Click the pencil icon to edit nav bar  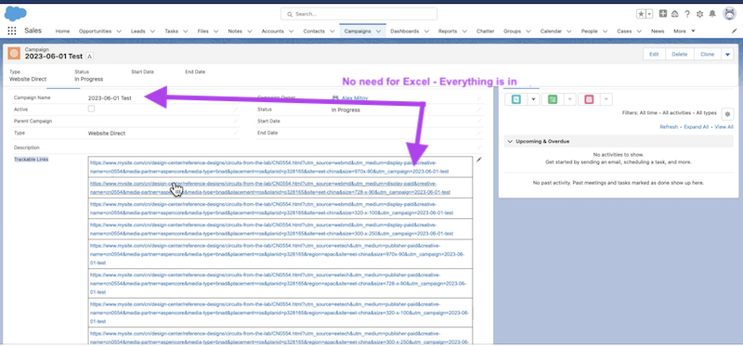735,31
